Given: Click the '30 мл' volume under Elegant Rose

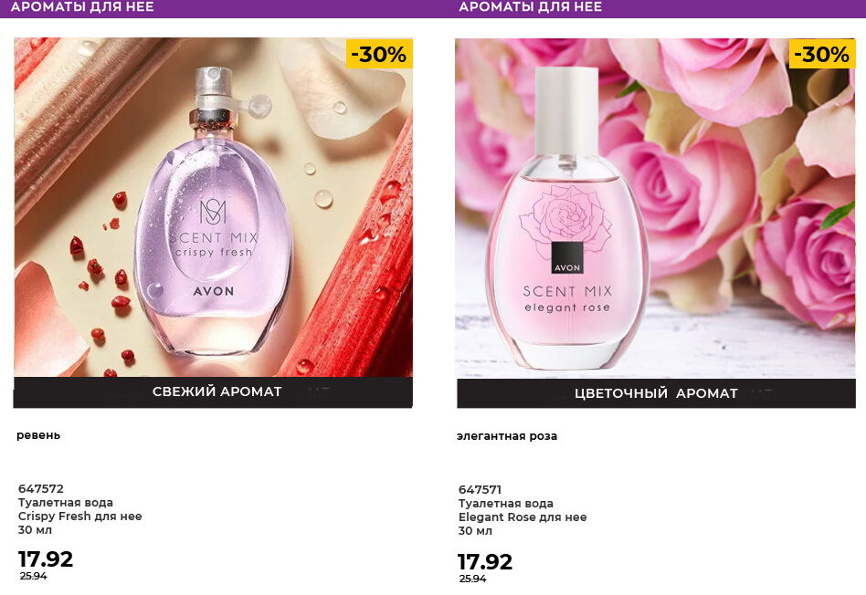Looking at the screenshot, I should (x=475, y=531).
